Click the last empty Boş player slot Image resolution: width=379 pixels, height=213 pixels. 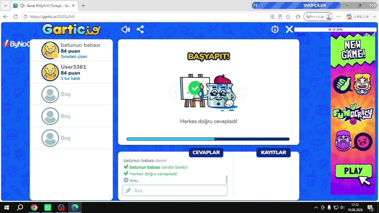pos(71,138)
